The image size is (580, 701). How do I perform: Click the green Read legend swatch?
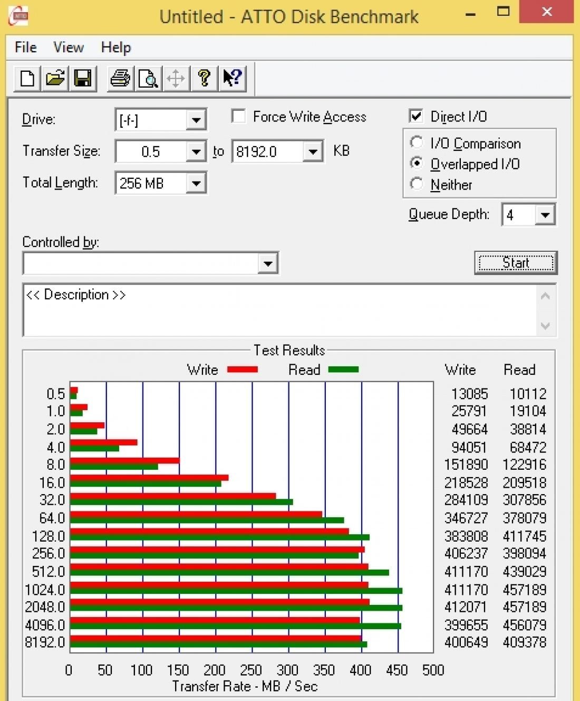[x=343, y=370]
